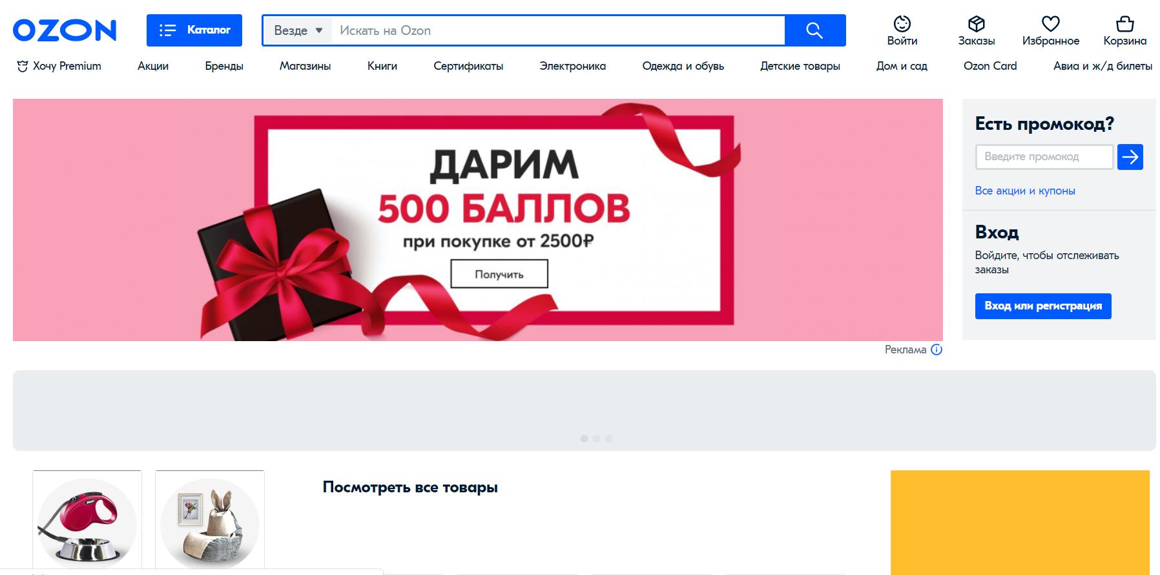Screen dimensions: 1160x575
Task: Open Детские товары category
Action: 800,66
